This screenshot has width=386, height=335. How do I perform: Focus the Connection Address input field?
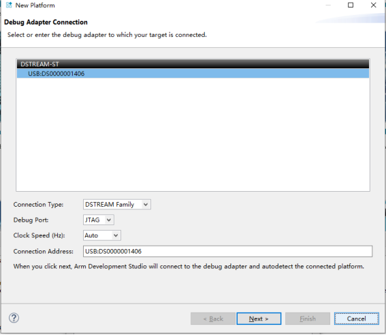coord(227,251)
